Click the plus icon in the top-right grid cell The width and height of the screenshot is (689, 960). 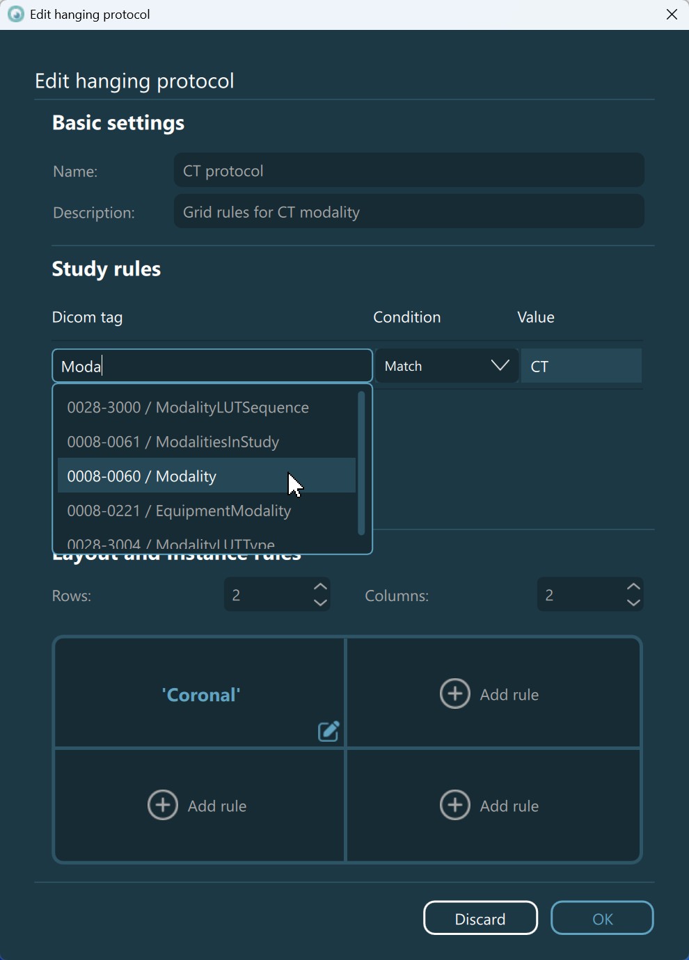pos(455,694)
